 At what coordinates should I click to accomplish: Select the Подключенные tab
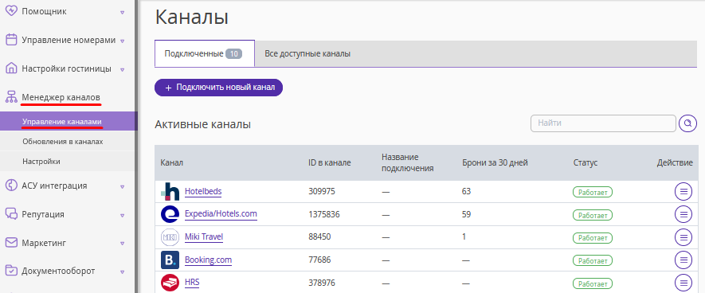point(205,54)
